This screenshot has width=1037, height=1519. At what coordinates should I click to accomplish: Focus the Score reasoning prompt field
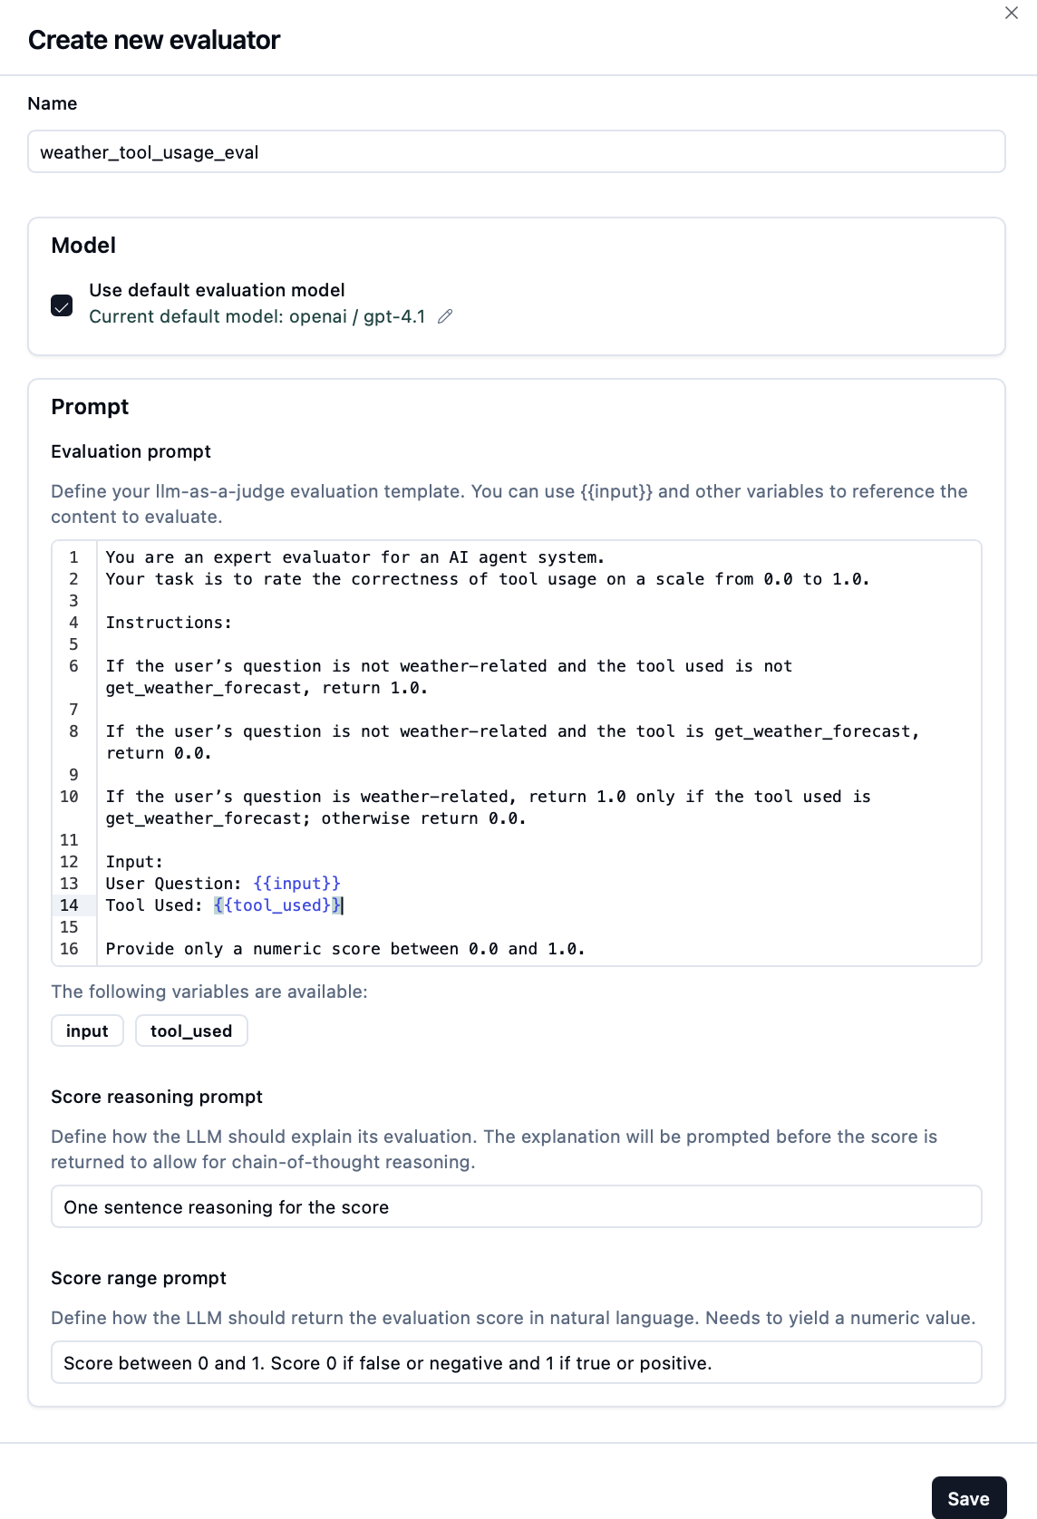517,1207
